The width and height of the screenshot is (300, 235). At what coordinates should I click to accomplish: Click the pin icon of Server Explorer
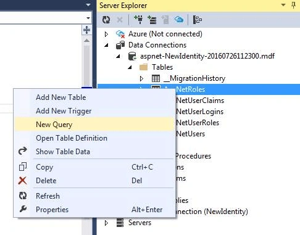294,5
